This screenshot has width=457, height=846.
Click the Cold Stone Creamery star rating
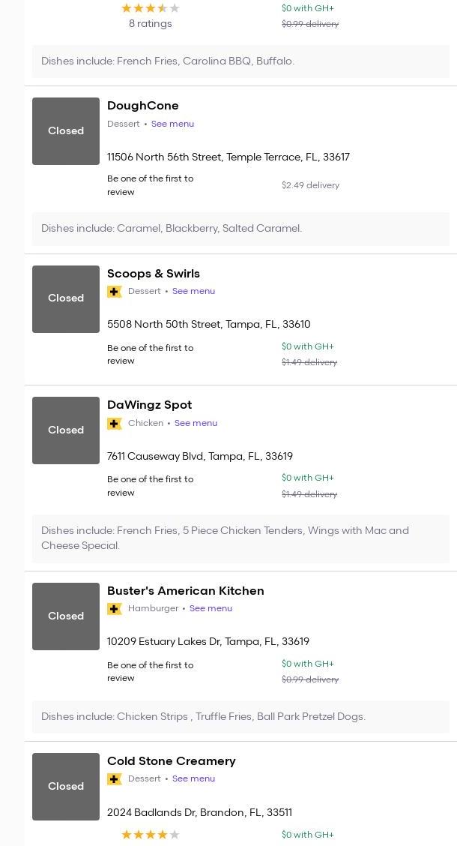pos(151,835)
